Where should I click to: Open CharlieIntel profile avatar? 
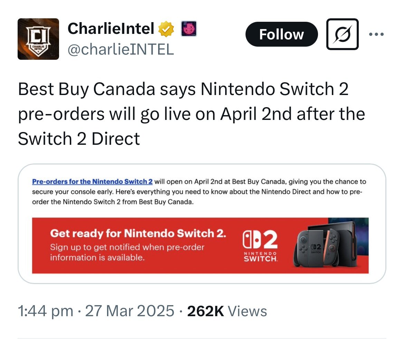pos(38,39)
